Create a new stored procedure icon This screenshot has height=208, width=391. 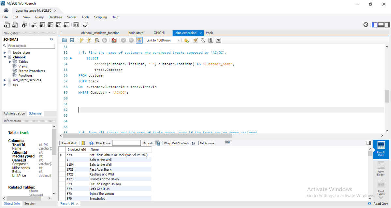coord(59,24)
